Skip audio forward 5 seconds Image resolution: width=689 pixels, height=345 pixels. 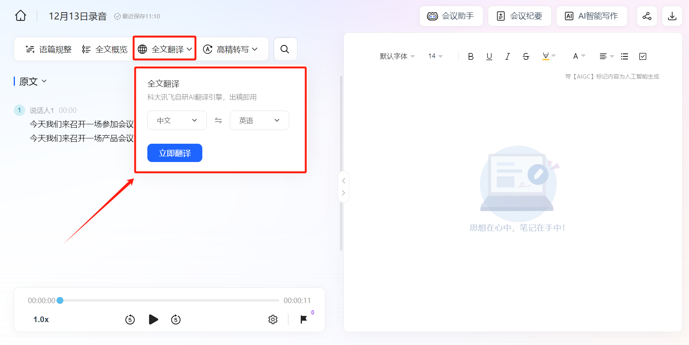(x=176, y=319)
